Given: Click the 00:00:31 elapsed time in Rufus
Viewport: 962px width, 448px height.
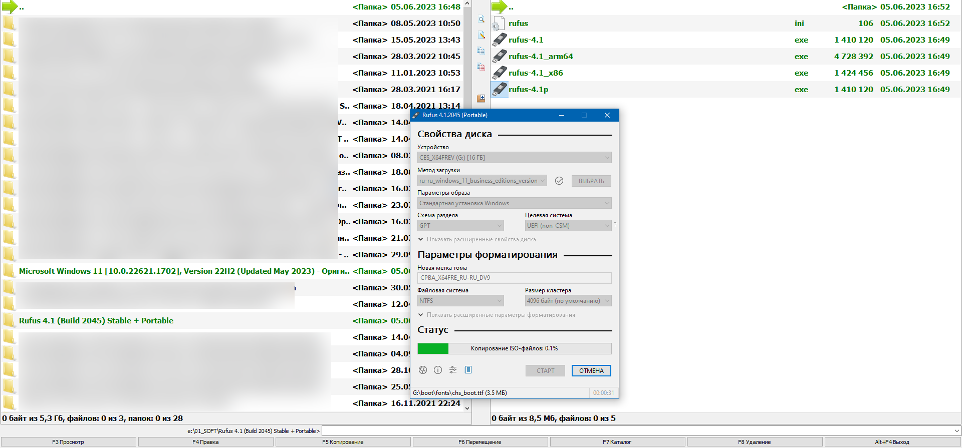Looking at the screenshot, I should tap(603, 393).
